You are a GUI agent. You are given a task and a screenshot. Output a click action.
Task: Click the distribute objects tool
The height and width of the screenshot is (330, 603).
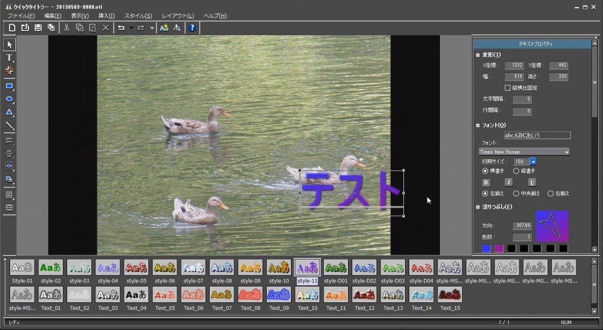9,154
